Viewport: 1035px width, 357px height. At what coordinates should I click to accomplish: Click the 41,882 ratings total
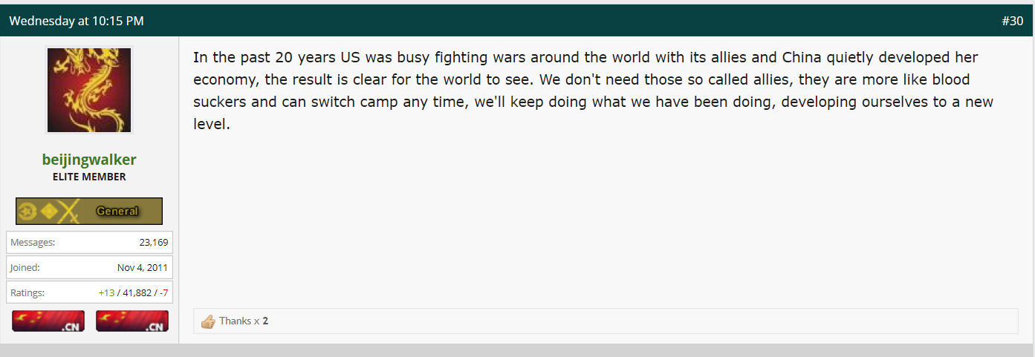(137, 292)
